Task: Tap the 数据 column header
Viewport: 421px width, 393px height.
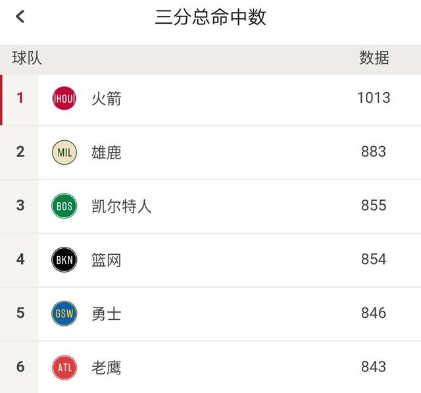Action: [374, 58]
